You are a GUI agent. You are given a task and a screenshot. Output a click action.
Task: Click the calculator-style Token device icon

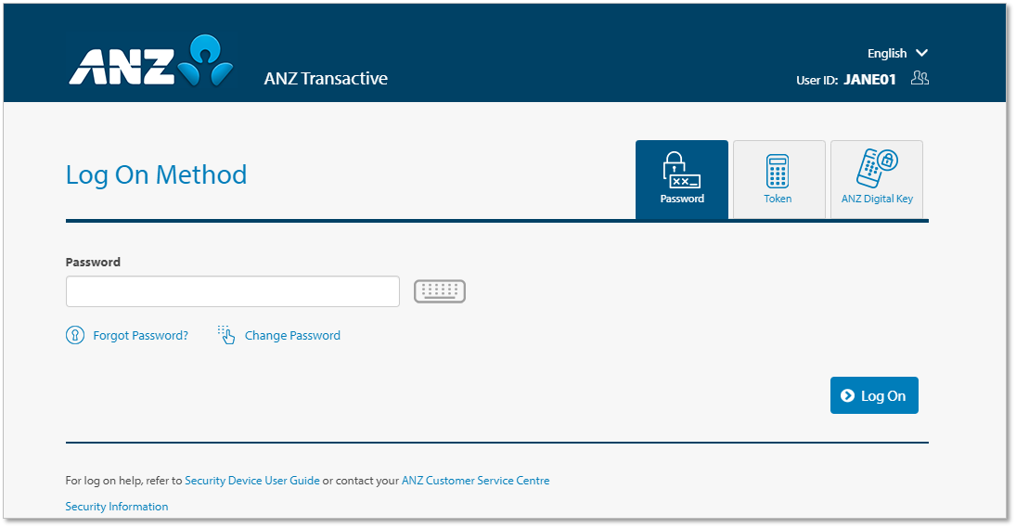778,171
